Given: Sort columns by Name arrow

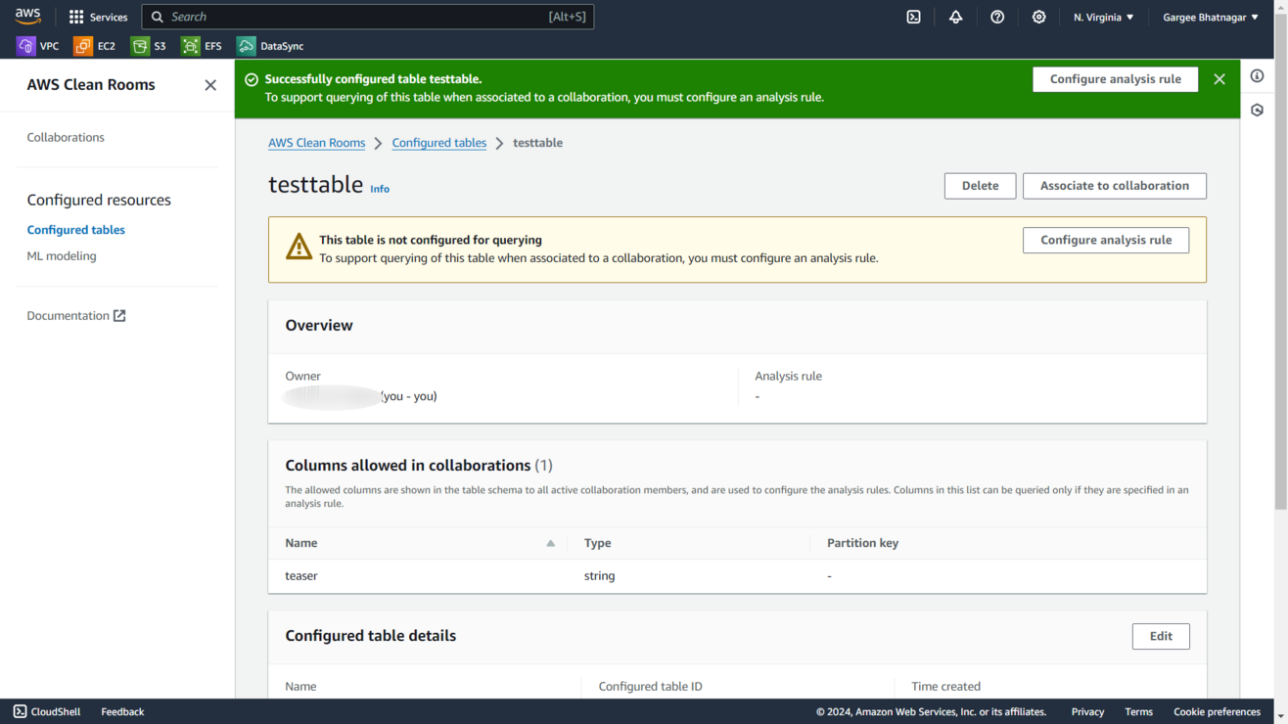Looking at the screenshot, I should coord(550,543).
